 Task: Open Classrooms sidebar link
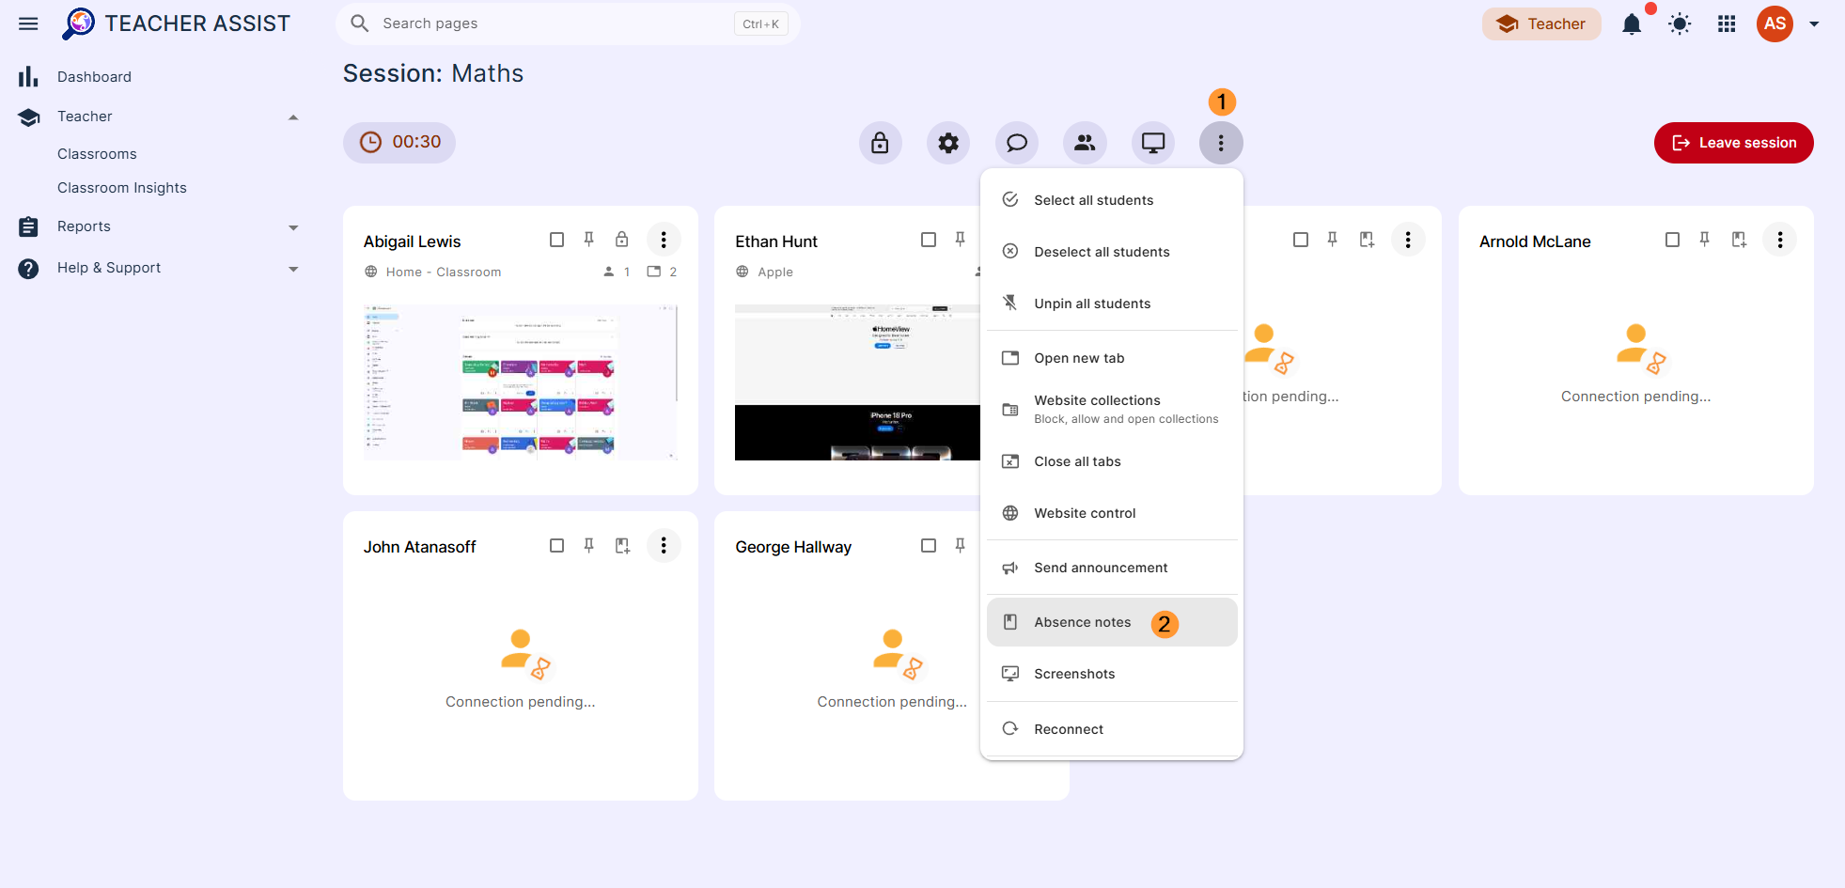click(97, 154)
